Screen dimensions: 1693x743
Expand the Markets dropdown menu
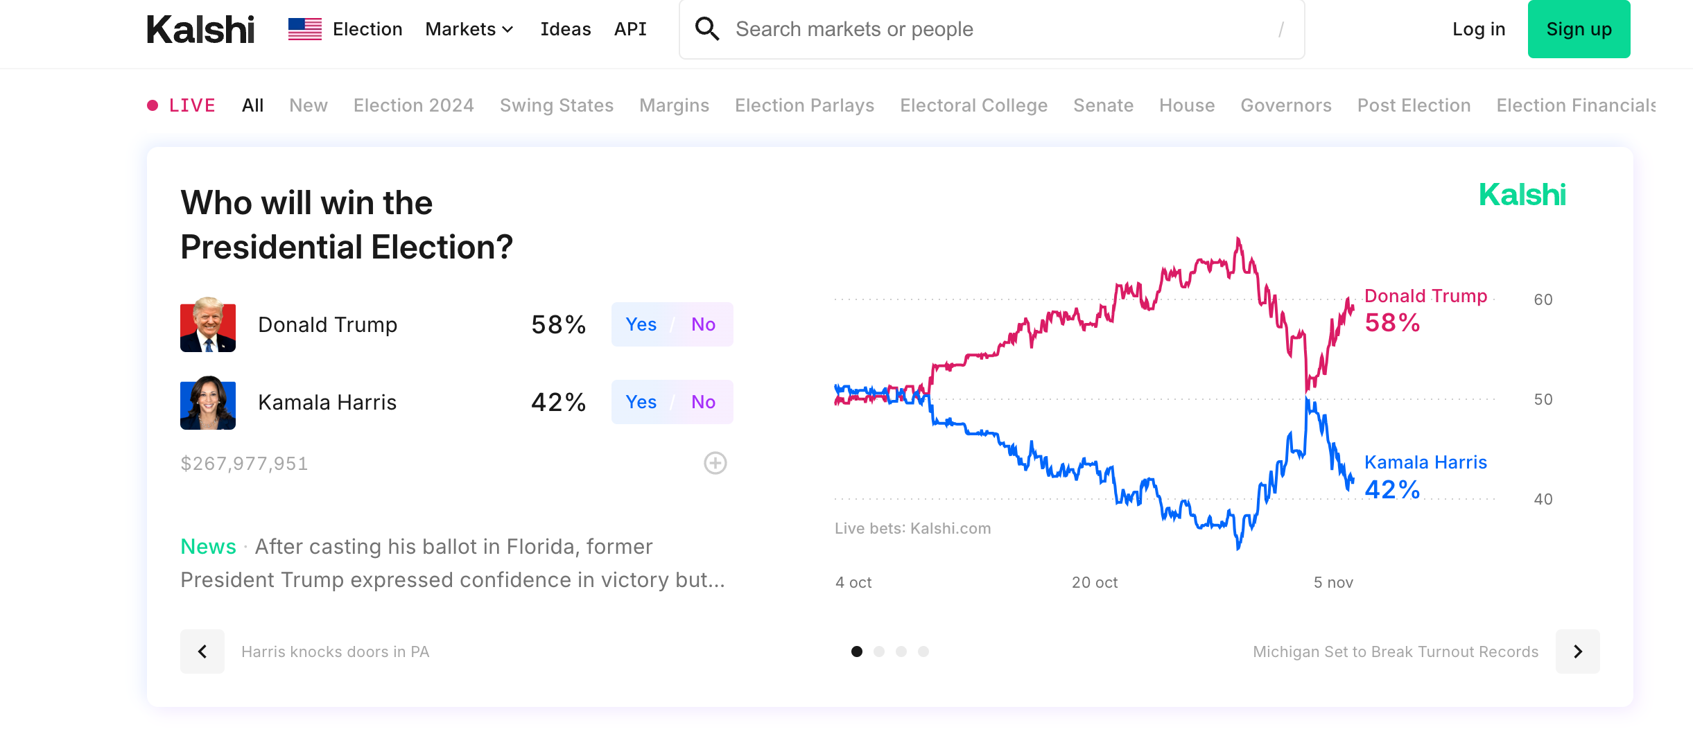[x=469, y=29]
